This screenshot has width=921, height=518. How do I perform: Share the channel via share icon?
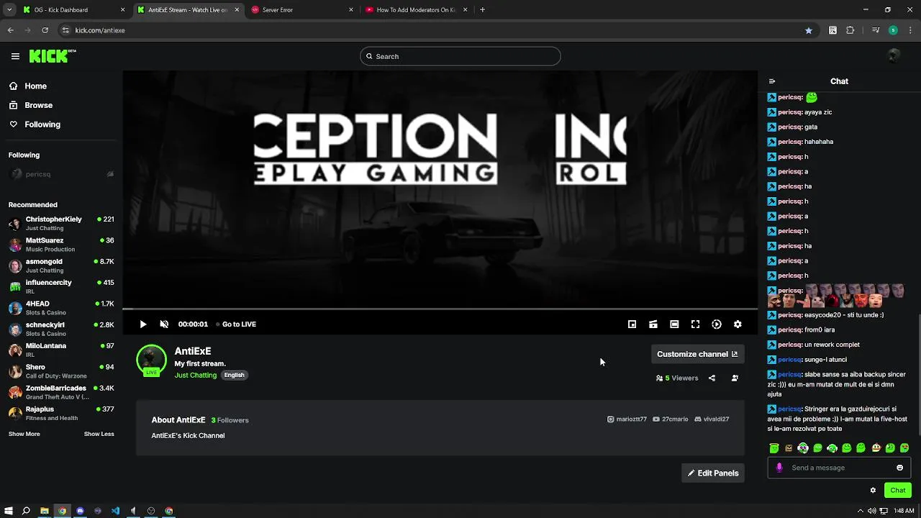point(712,378)
